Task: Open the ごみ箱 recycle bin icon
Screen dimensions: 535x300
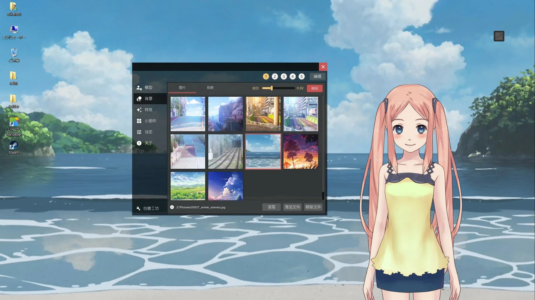Action: pos(14,55)
